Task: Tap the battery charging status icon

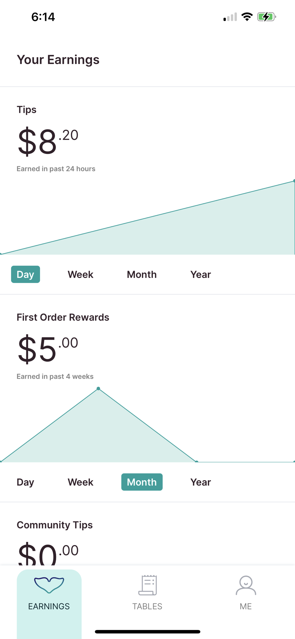Action: pos(266,17)
